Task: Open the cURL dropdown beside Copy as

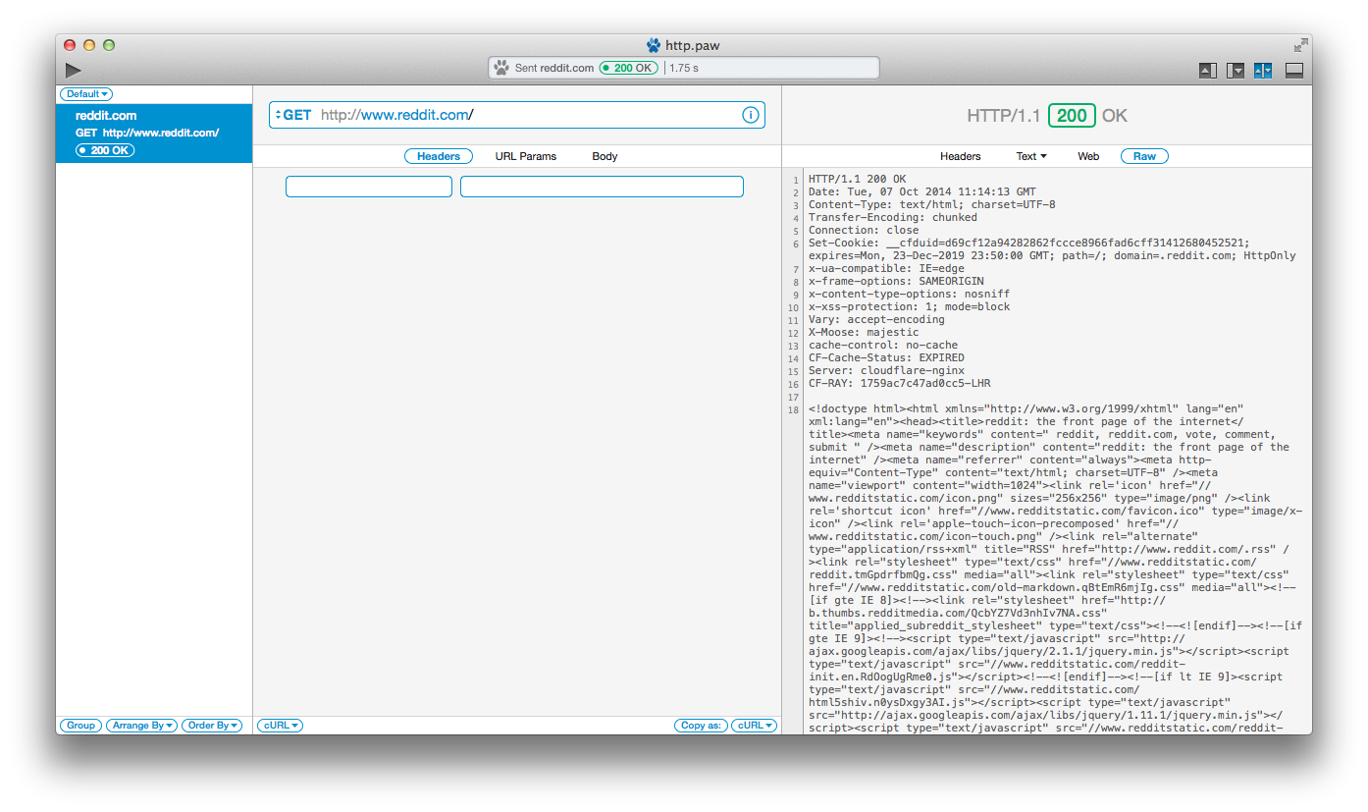Action: coord(754,726)
